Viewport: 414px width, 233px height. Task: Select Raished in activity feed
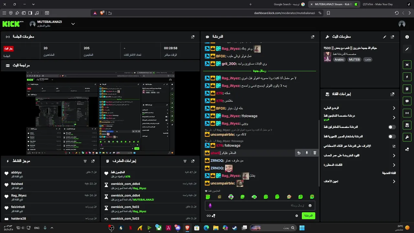(17, 184)
